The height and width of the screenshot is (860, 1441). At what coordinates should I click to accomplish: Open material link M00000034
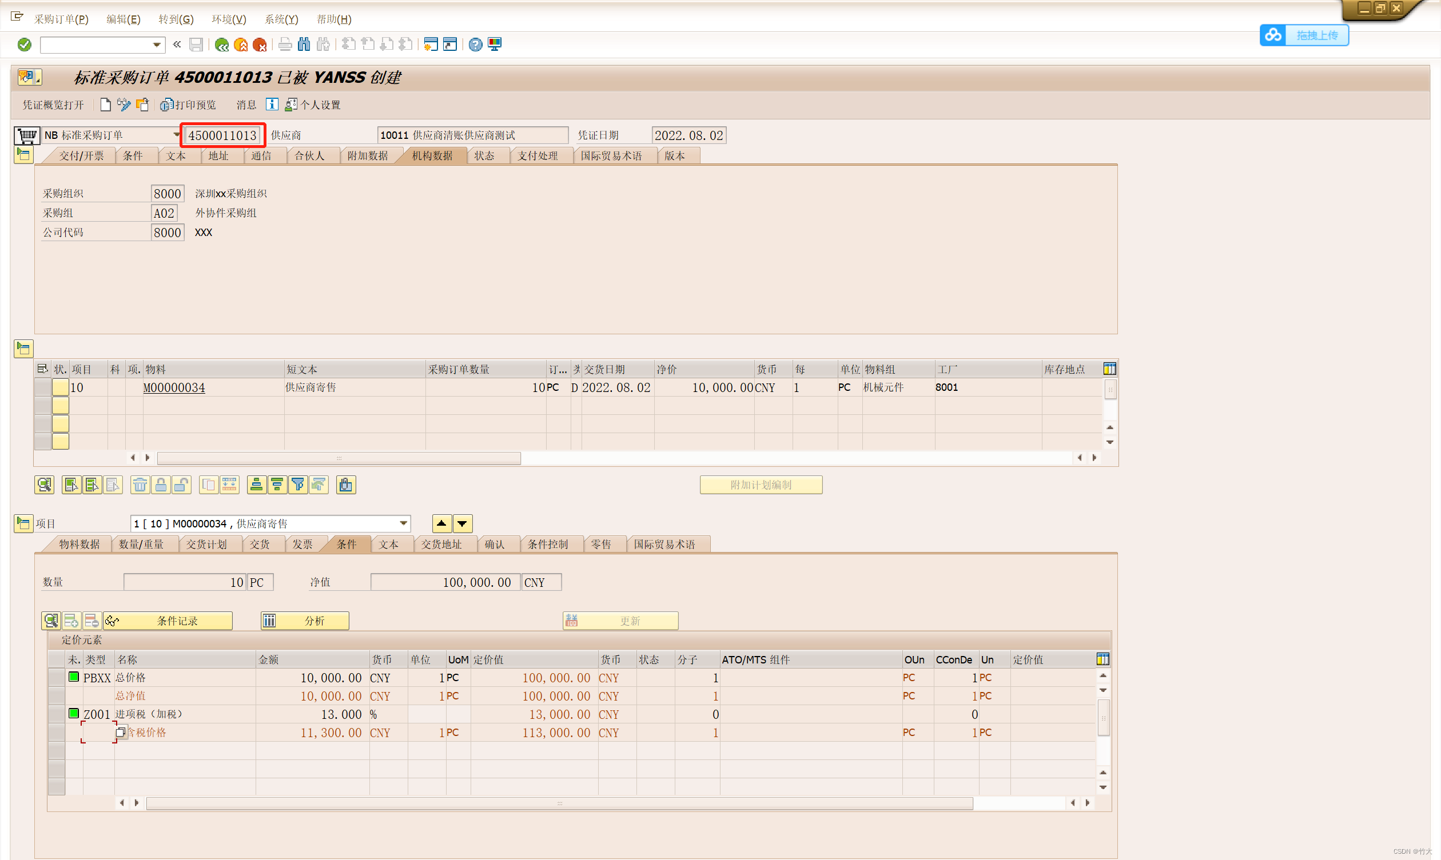[x=174, y=387]
